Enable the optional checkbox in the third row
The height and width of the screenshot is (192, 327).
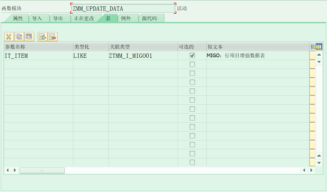192,73
